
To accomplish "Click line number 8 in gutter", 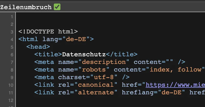I will (12, 70).
